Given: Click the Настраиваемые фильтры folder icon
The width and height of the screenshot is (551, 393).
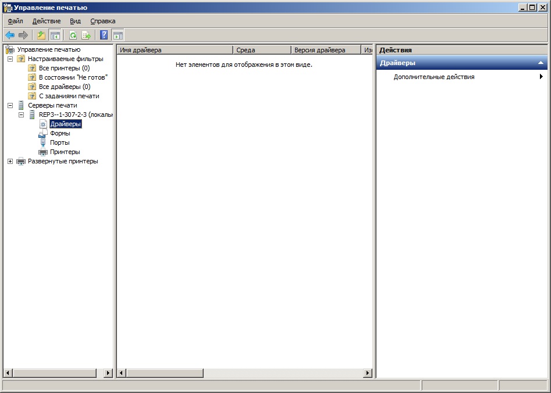Looking at the screenshot, I should (x=21, y=59).
